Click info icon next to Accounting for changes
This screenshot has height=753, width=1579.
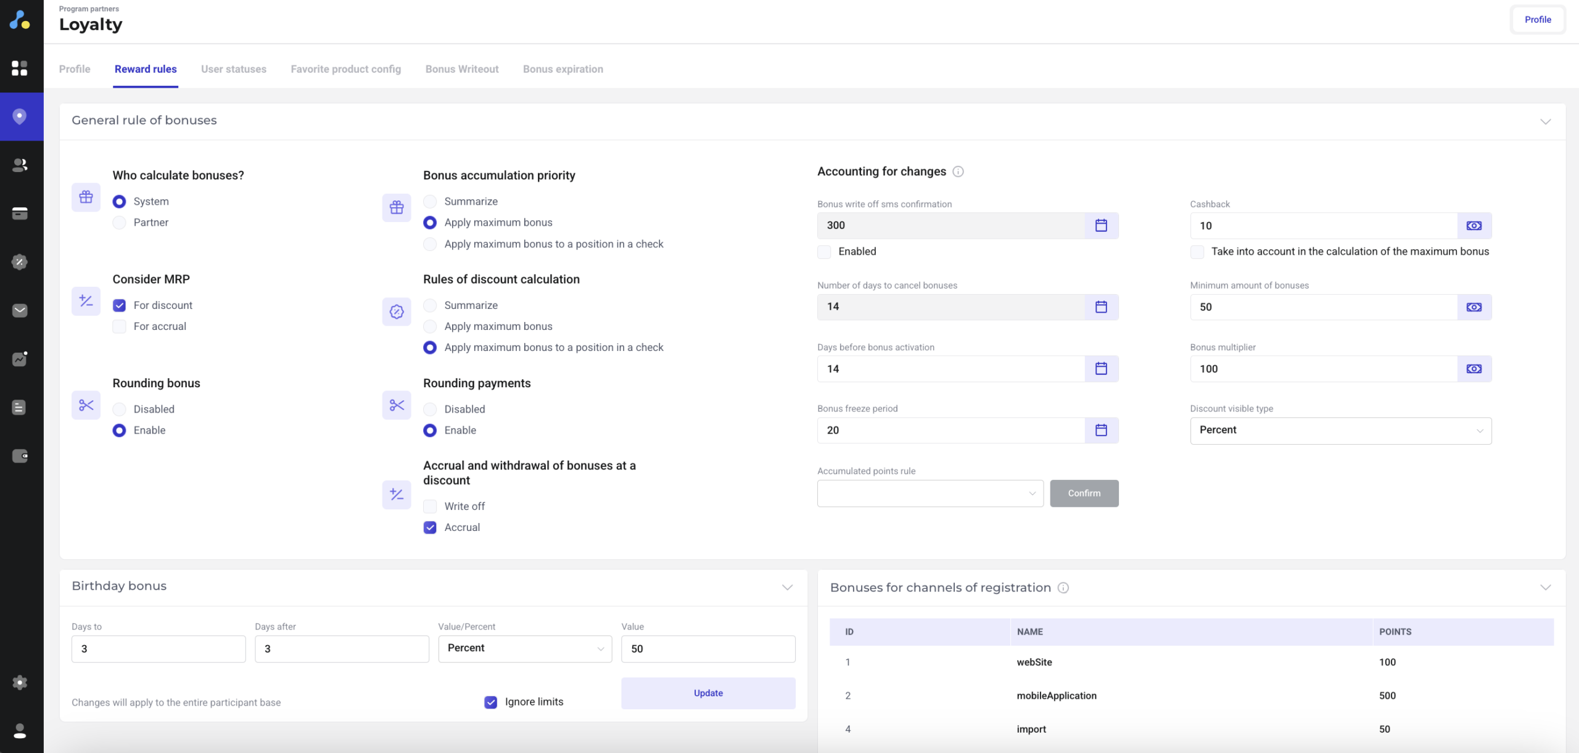pos(958,172)
